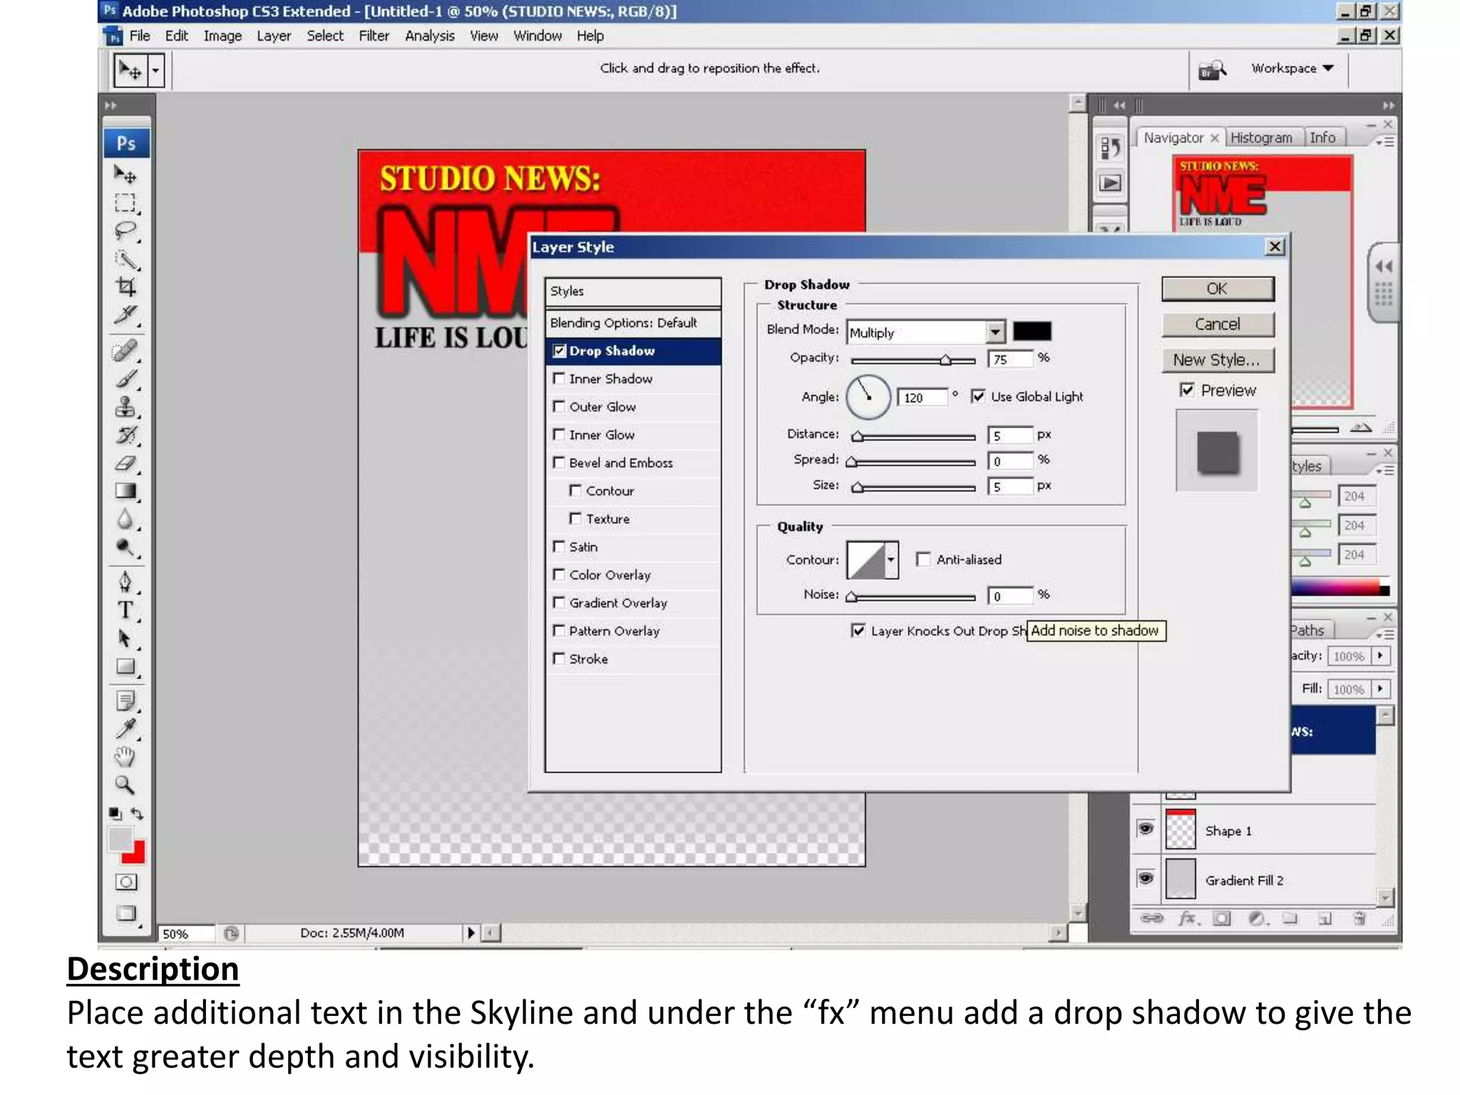Select the Lasso tool
Viewport: 1460px width, 1095px height.
[x=125, y=231]
